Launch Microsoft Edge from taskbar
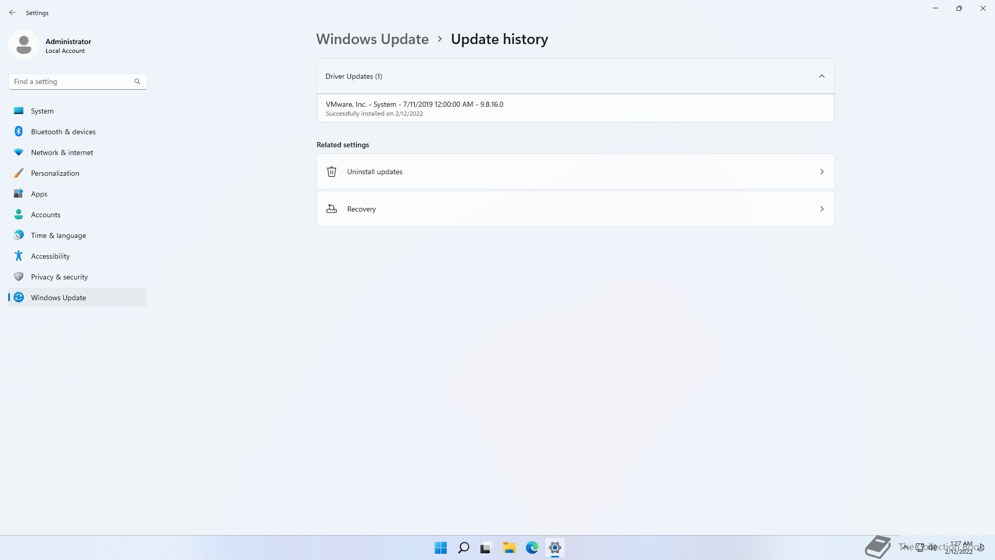 click(x=532, y=548)
